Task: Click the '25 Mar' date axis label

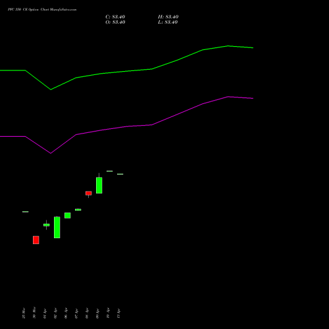Action: tap(24, 313)
